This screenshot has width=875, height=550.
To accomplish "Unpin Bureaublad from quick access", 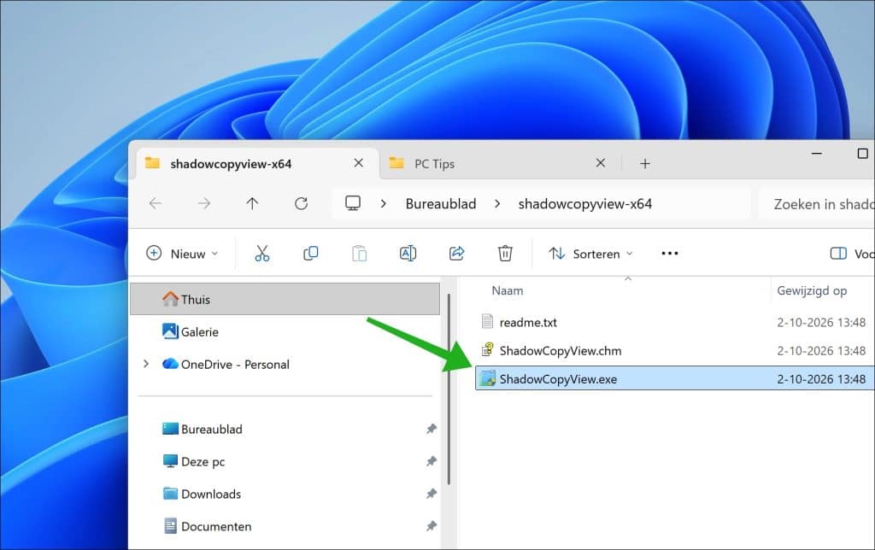I will pyautogui.click(x=431, y=429).
